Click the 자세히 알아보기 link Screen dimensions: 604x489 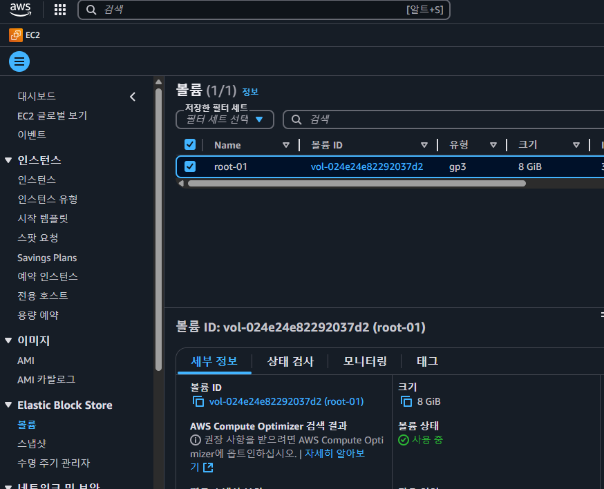point(334,454)
